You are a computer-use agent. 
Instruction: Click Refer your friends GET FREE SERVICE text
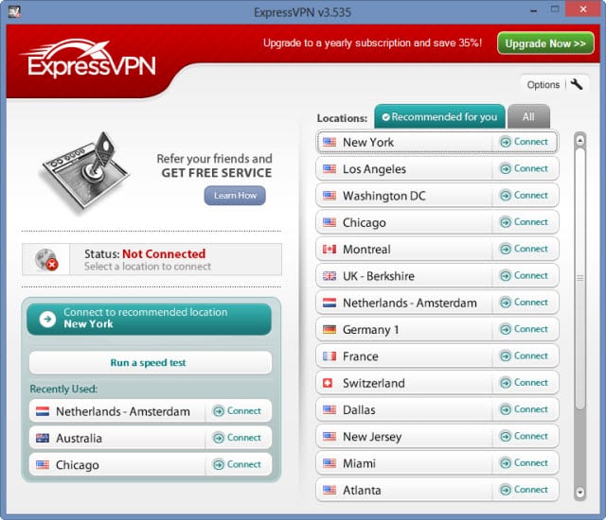point(214,165)
